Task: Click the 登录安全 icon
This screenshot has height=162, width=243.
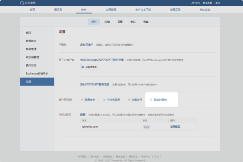Action: pyautogui.click(x=82, y=99)
